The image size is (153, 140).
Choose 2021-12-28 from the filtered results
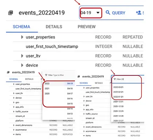[118, 116]
